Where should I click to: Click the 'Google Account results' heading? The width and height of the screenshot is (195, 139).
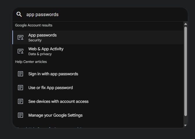(x=34, y=25)
